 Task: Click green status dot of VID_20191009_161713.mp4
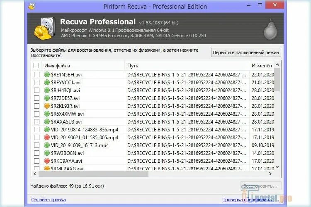(x=47, y=145)
